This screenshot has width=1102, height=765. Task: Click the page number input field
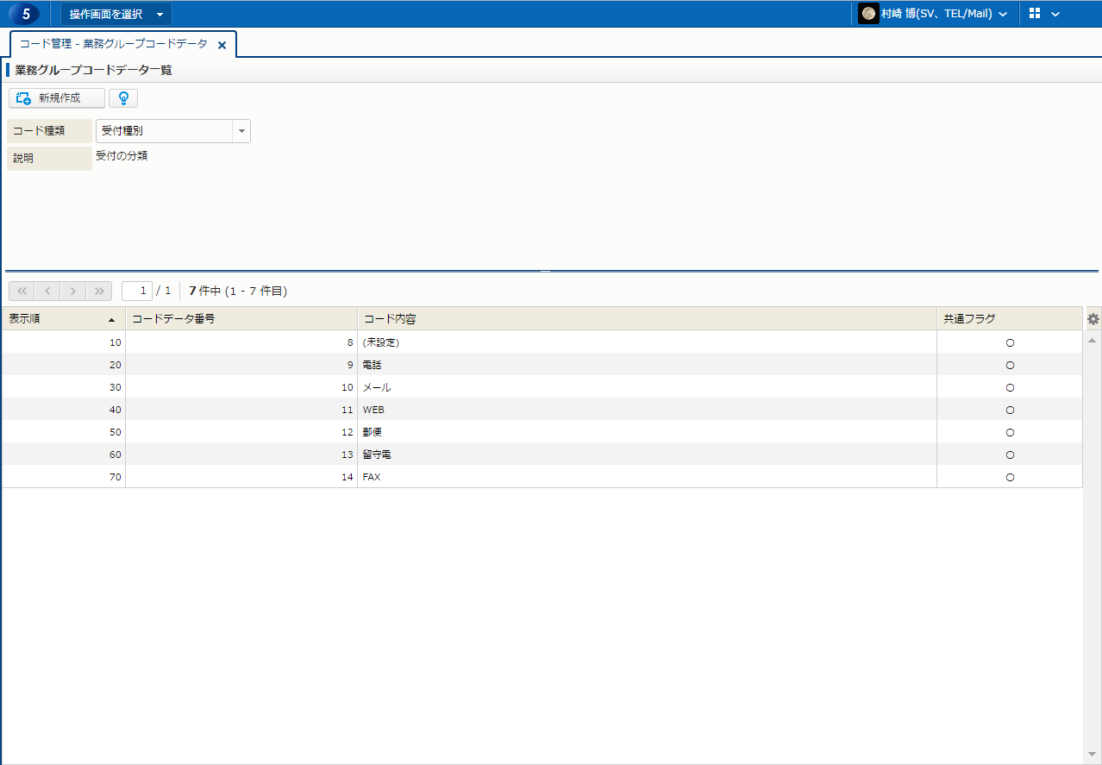[x=137, y=291]
